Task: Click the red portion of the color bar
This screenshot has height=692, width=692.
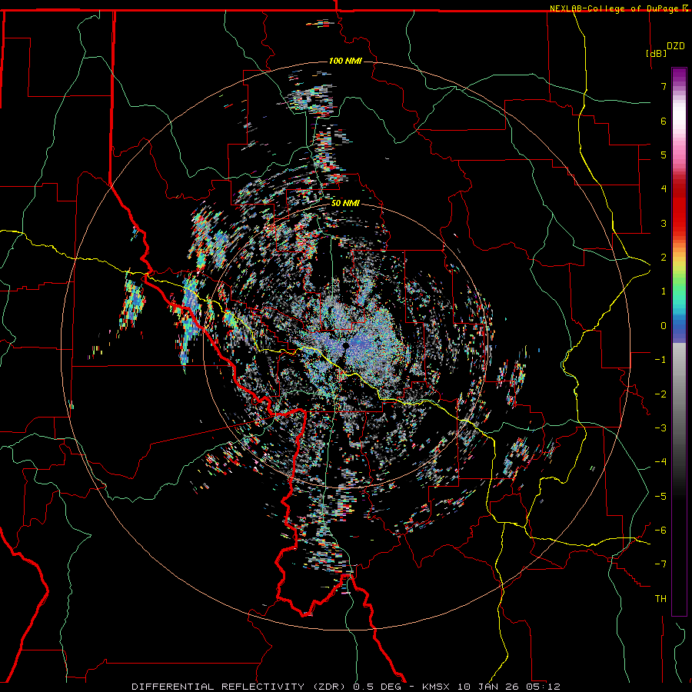Action: click(679, 208)
